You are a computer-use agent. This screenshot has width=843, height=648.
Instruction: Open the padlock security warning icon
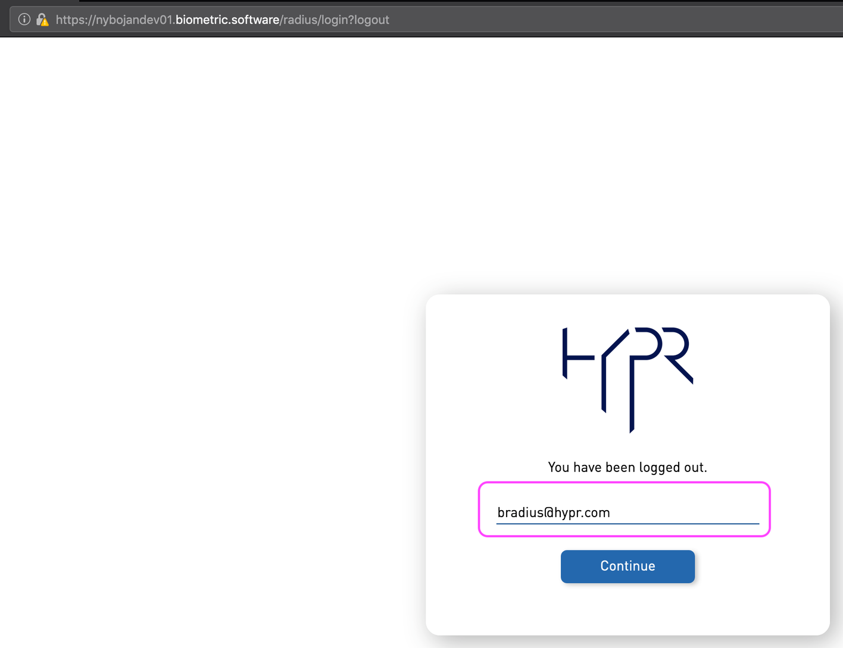pyautogui.click(x=42, y=20)
